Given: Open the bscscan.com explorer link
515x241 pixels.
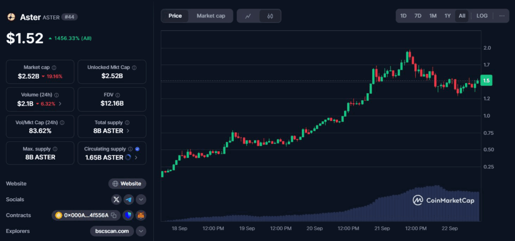Looking at the screenshot, I should click(x=112, y=231).
